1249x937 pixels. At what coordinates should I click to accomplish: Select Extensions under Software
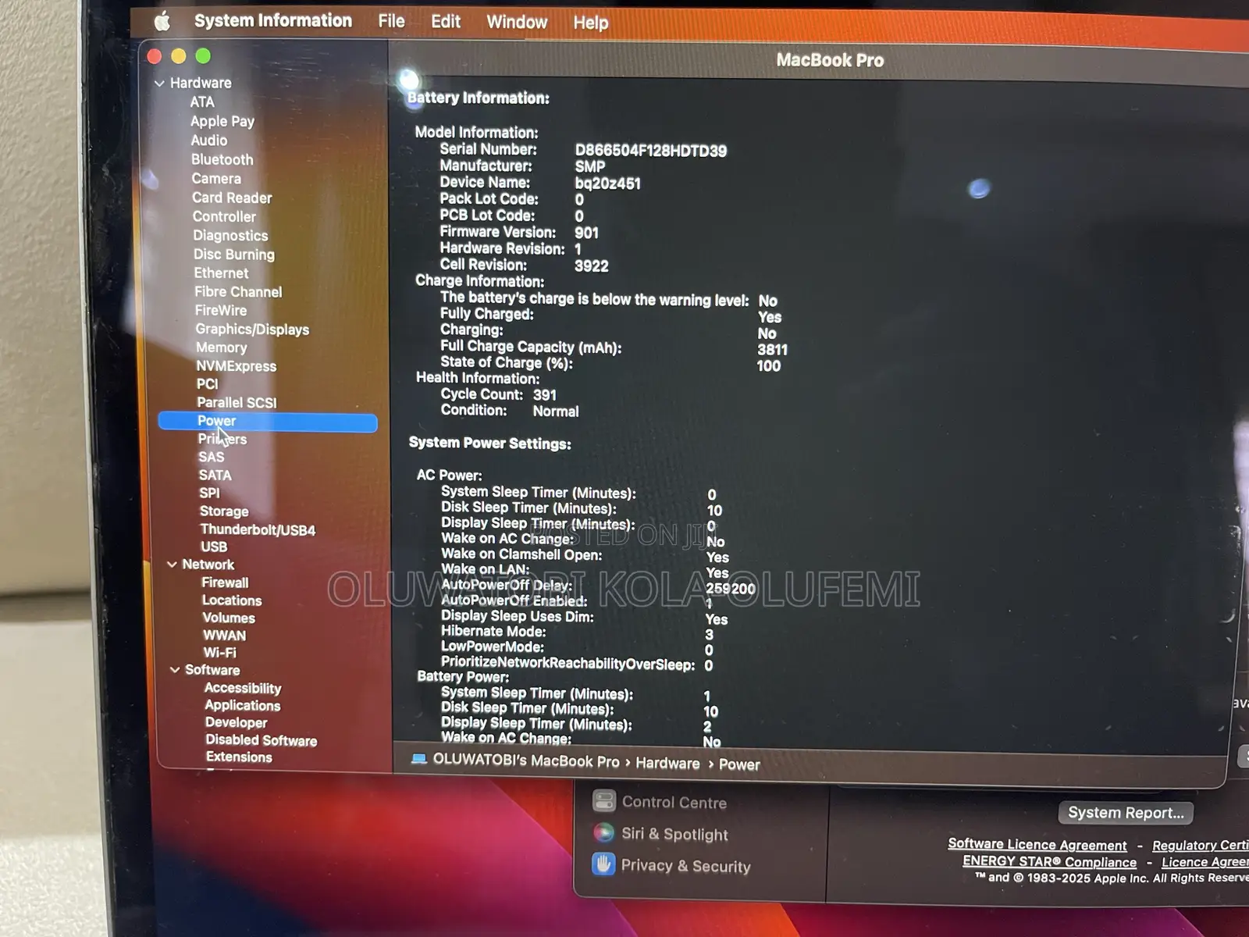tap(239, 757)
